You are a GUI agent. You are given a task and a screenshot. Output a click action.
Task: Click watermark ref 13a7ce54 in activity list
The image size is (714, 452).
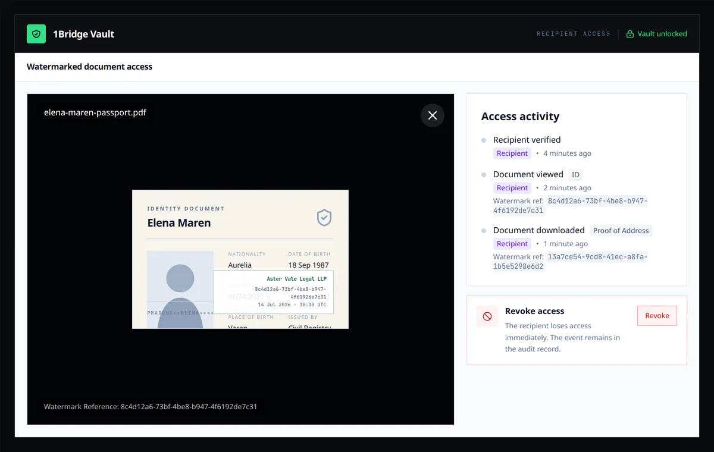570,262
